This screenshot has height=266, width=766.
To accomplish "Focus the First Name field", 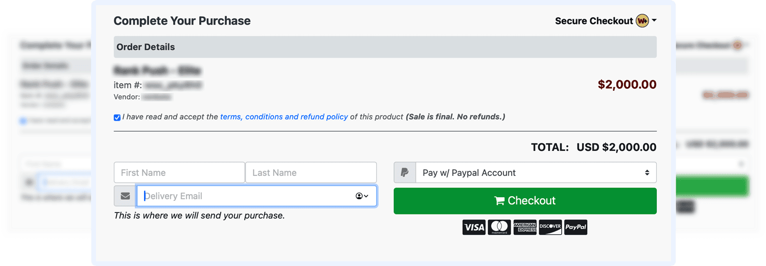I will (x=179, y=173).
